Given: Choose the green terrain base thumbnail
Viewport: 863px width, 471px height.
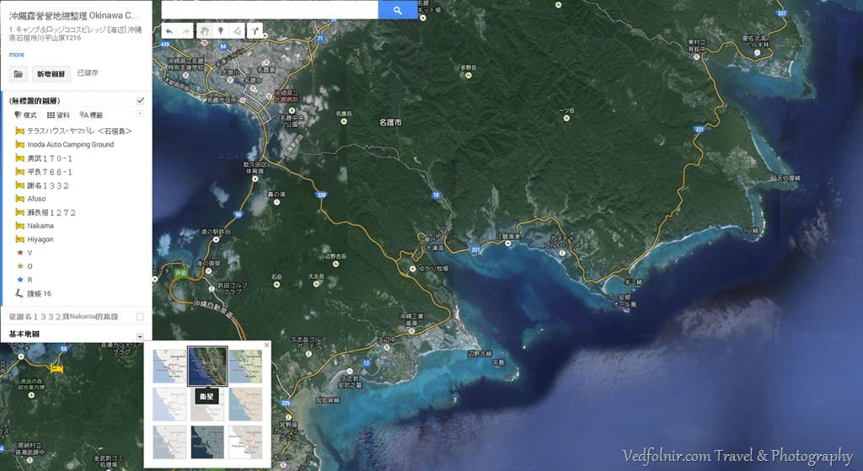Looking at the screenshot, I should 245,367.
